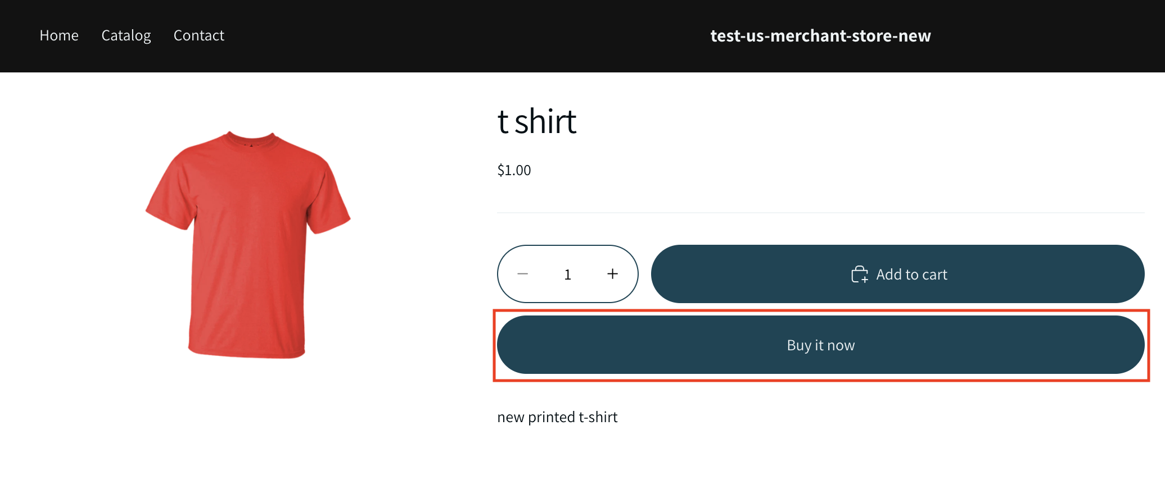
Task: Click the highlighted Buy it now area
Action: [820, 345]
